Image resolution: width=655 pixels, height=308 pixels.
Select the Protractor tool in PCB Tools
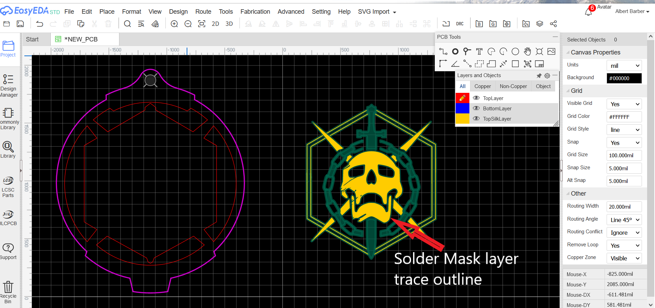455,64
